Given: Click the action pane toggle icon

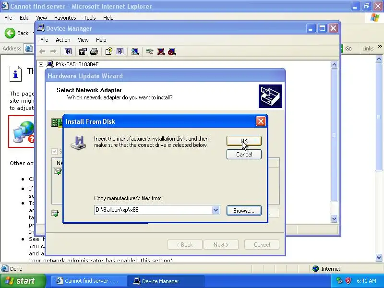Looking at the screenshot, I should tap(120, 51).
